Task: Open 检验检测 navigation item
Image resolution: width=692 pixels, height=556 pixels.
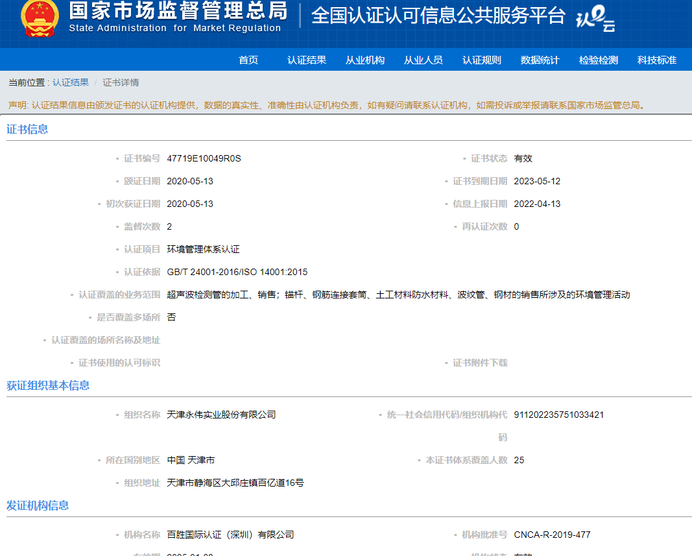Action: tap(599, 60)
